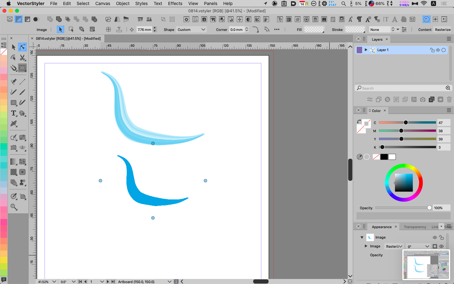
Task: Toggle the lock on Layer 1
Action: click(432, 50)
